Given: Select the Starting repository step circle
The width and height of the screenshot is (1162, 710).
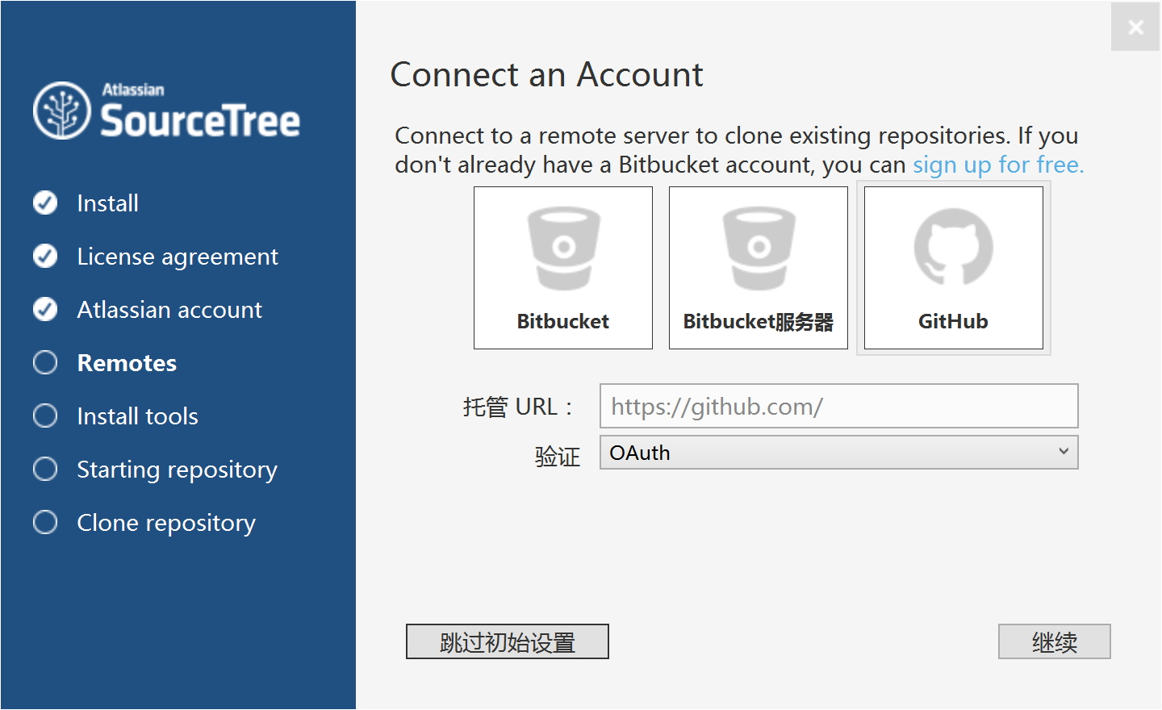Looking at the screenshot, I should (x=45, y=469).
